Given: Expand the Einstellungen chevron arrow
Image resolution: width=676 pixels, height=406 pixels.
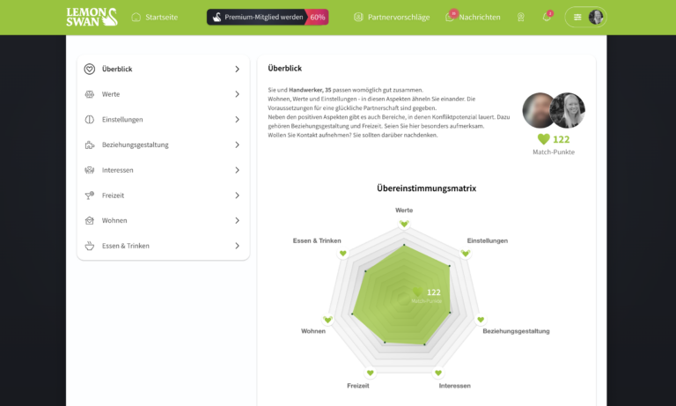Looking at the screenshot, I should click(237, 120).
